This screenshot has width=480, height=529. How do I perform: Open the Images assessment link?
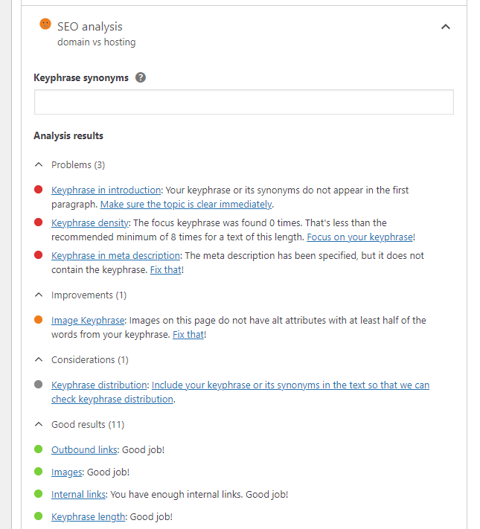(x=67, y=472)
